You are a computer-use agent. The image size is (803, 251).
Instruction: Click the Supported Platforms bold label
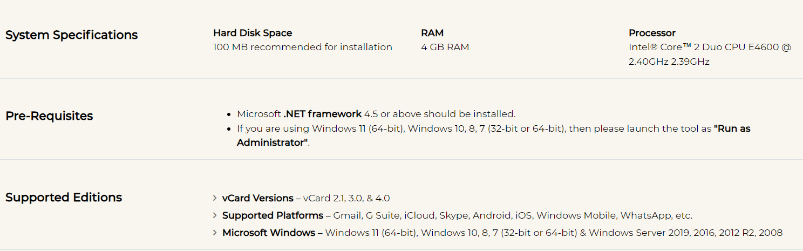(x=273, y=215)
